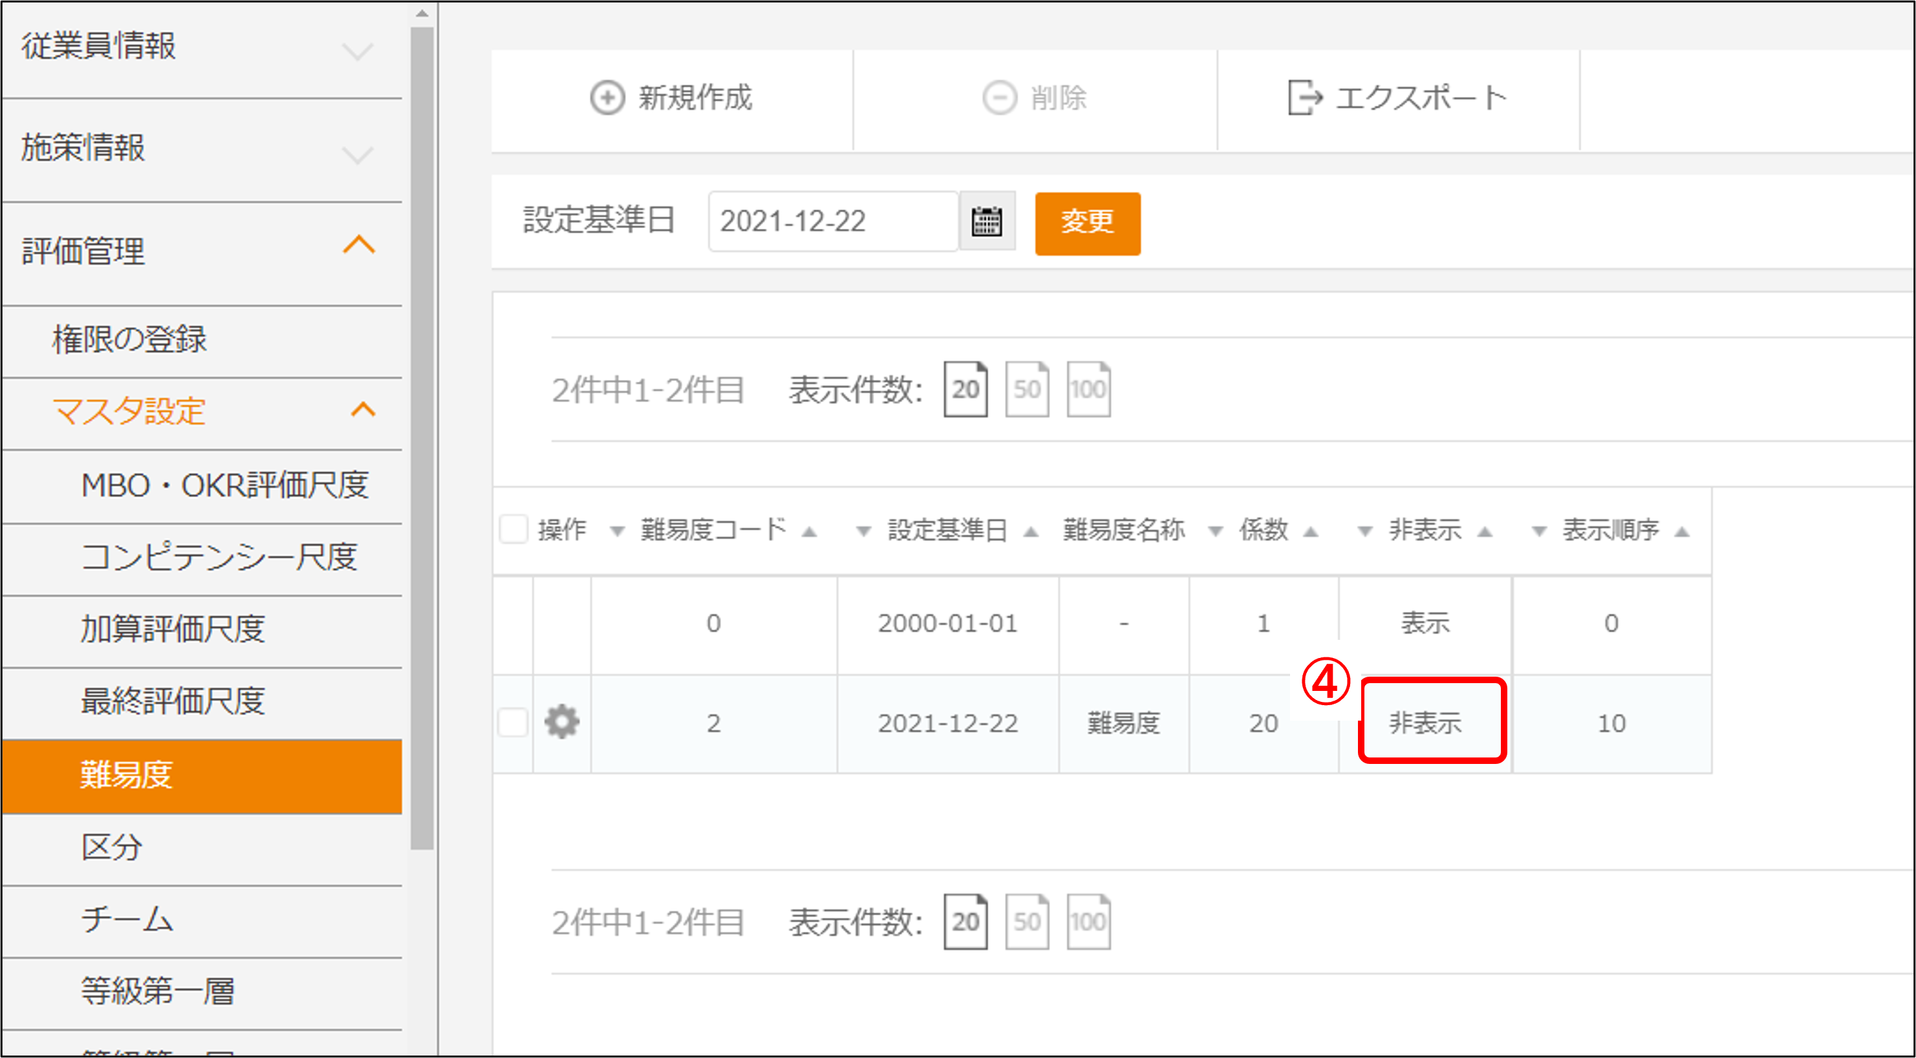Select the top 100 items-per-page icon
Screen dimensions: 1916x1058
[x=1088, y=389]
